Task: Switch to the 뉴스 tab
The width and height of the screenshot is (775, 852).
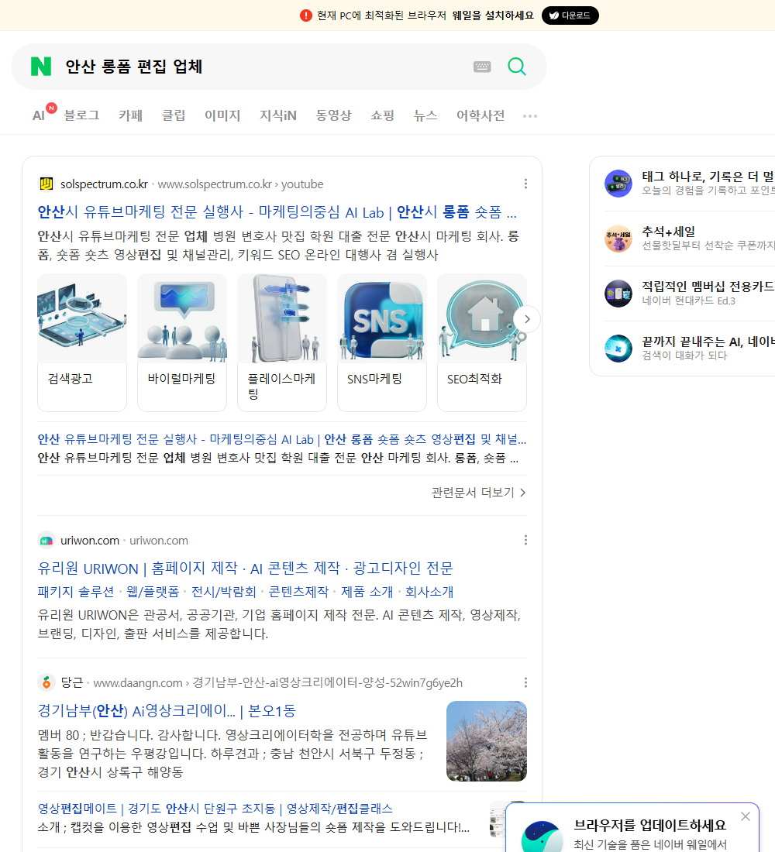Action: 425,115
